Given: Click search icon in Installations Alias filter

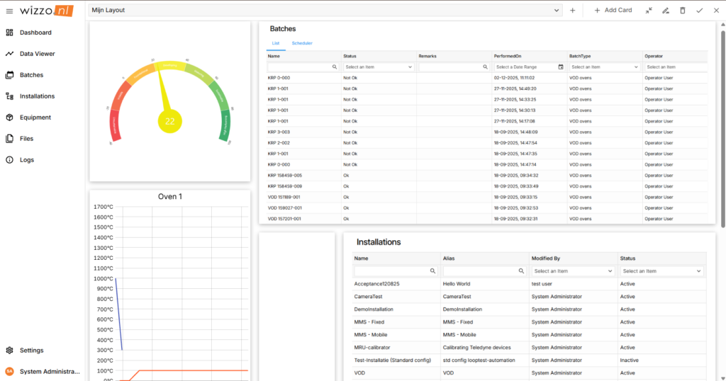Looking at the screenshot, I should (x=521, y=271).
